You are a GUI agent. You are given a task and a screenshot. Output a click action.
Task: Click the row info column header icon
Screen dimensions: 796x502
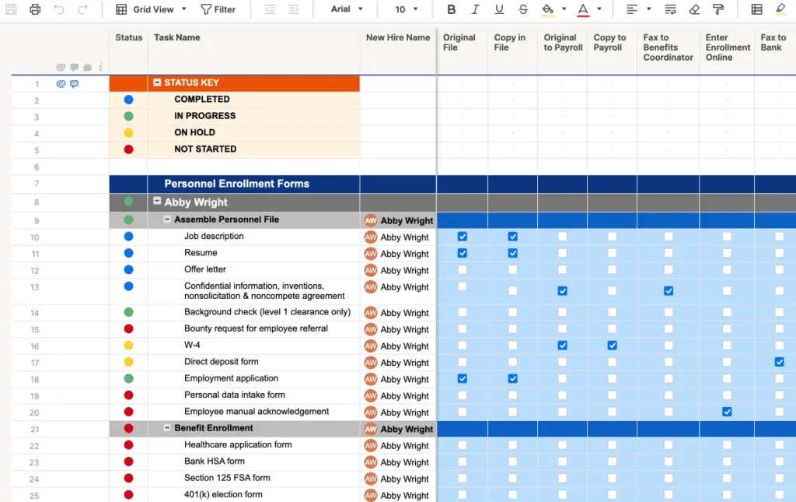[100, 67]
